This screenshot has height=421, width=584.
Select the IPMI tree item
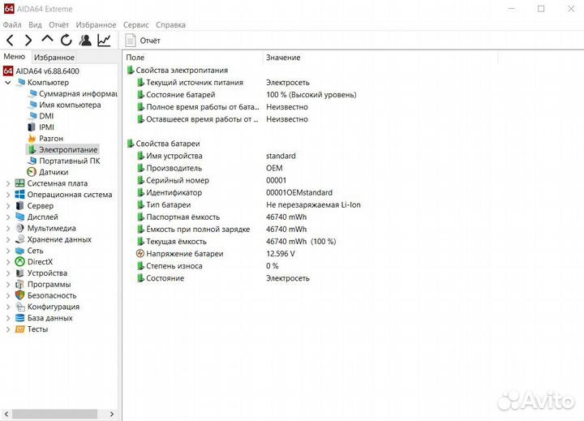click(x=46, y=127)
